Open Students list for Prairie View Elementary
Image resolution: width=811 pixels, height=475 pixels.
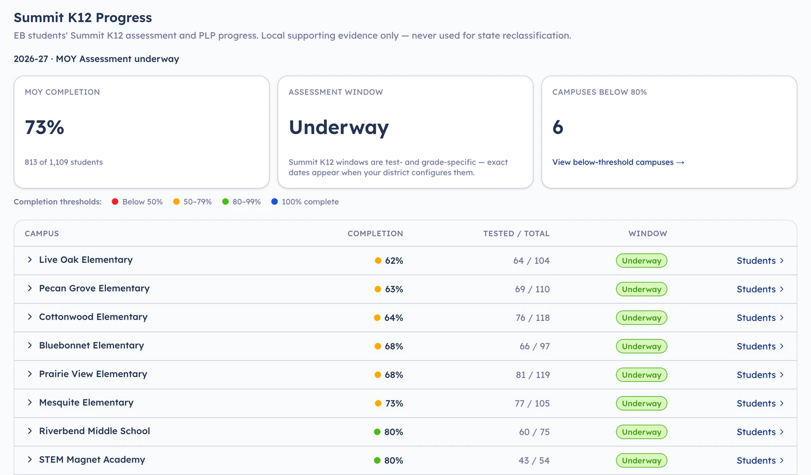coord(760,375)
